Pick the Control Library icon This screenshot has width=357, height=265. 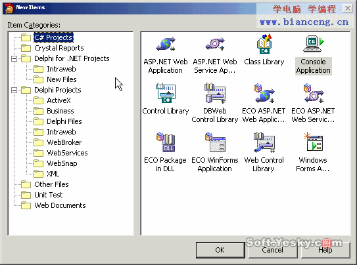tap(166, 94)
